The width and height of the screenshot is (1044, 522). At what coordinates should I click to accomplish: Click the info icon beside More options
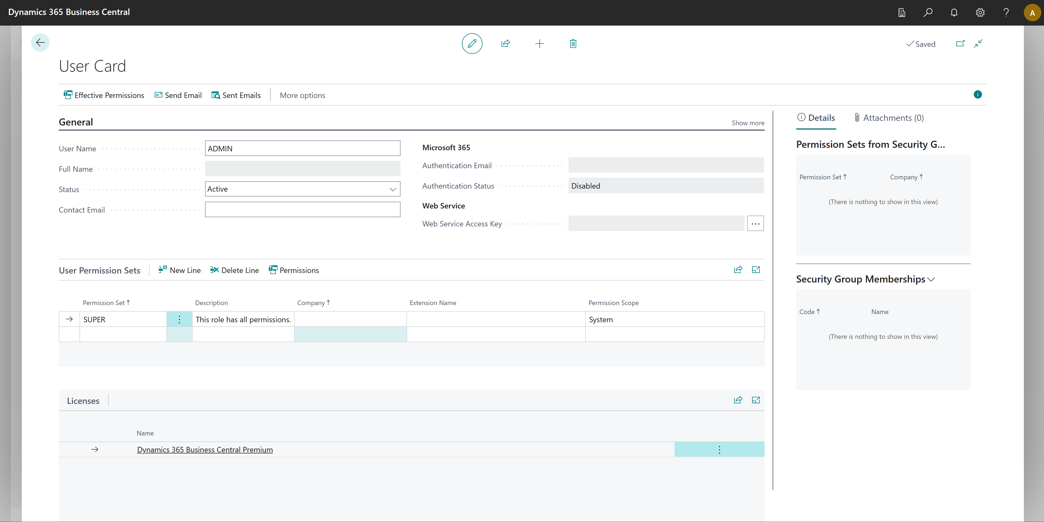[978, 94]
